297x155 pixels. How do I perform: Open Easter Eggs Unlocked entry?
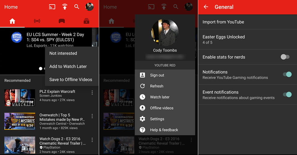pos(247,39)
